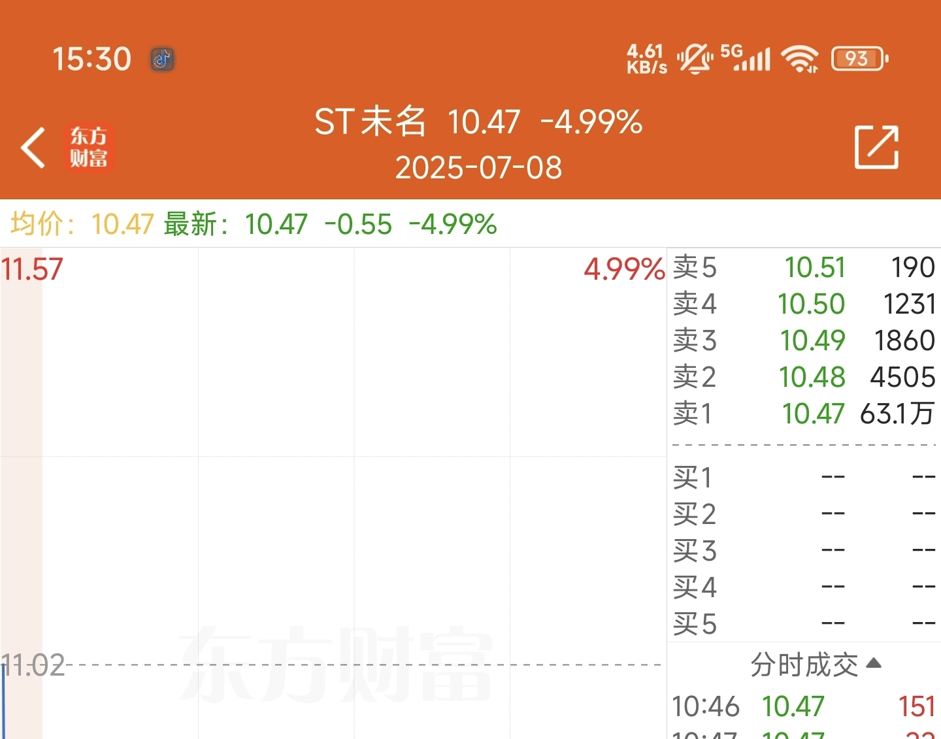The image size is (941, 739).
Task: Select the 10:46 trade record row
Action: (x=804, y=706)
